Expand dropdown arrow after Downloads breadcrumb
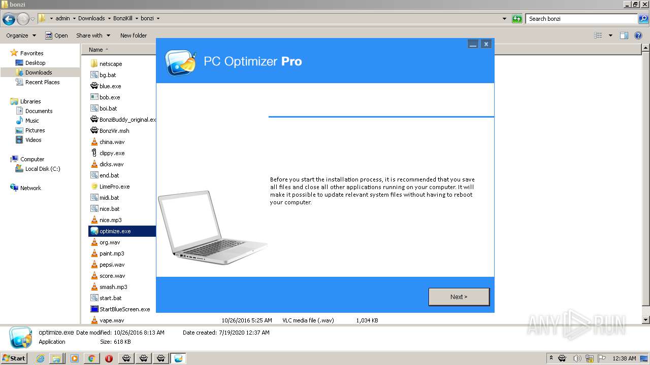Viewport: 650px width, 365px height. [x=109, y=18]
